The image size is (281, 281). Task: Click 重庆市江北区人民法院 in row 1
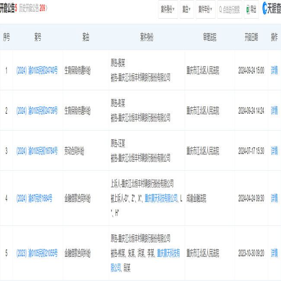pyautogui.click(x=203, y=70)
